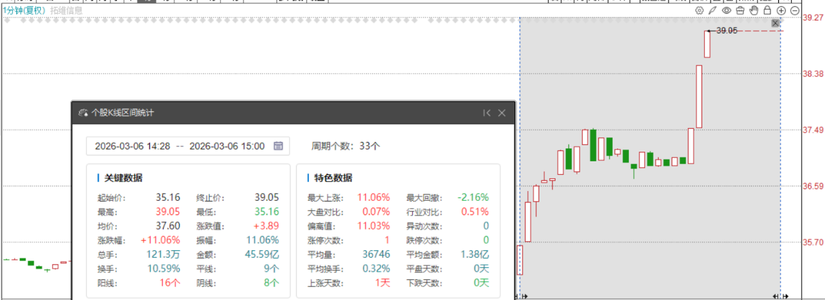
Task: Zoom in with plus circle icon
Action: pos(781,10)
